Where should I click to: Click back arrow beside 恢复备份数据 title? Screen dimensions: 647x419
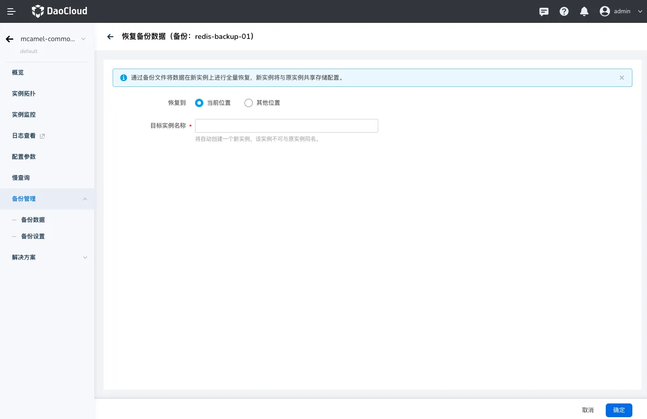tap(110, 37)
